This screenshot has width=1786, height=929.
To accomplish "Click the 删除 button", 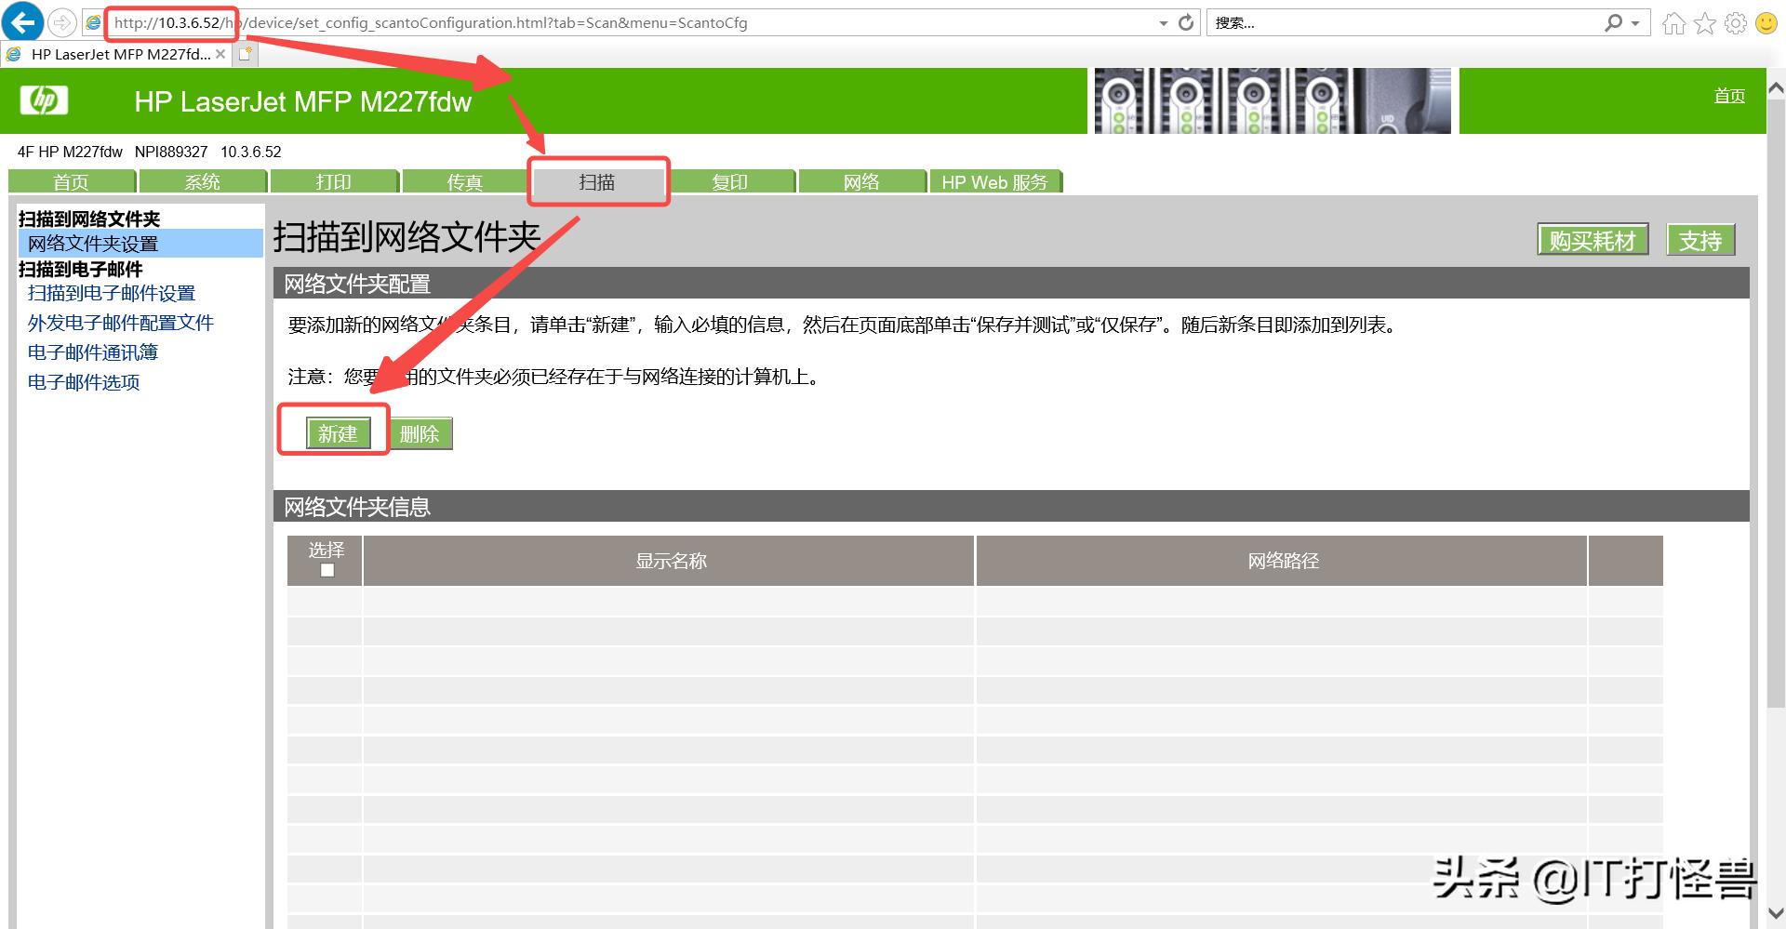I will (x=420, y=433).
